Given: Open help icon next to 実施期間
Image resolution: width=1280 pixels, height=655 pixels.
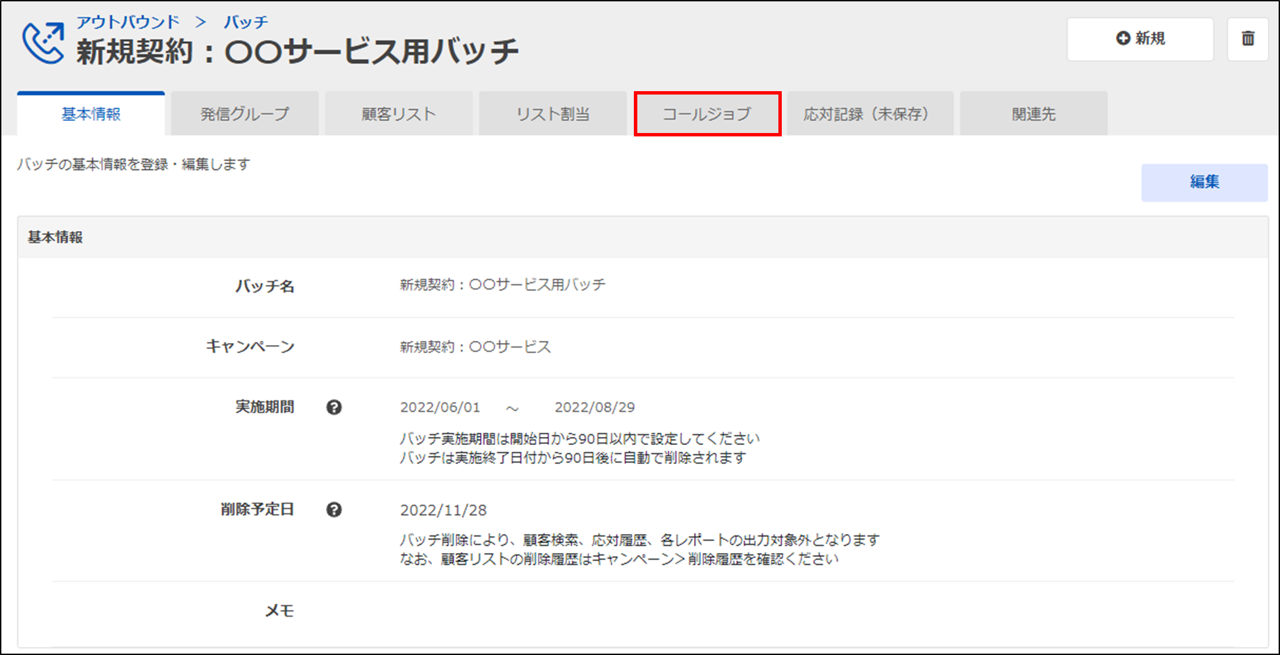Looking at the screenshot, I should click(334, 407).
